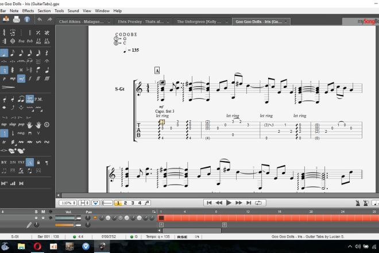Switch to voice 2
The width and height of the screenshot is (379, 253).
pos(125,203)
